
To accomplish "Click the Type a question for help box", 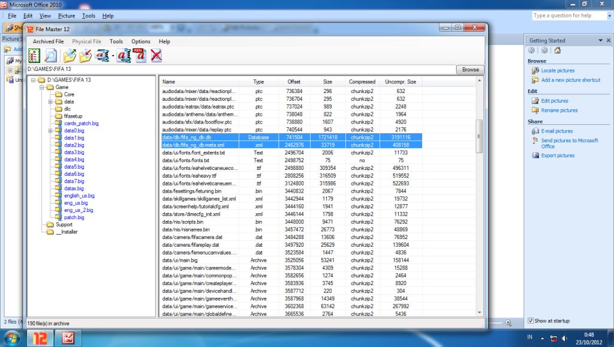I will coord(569,16).
